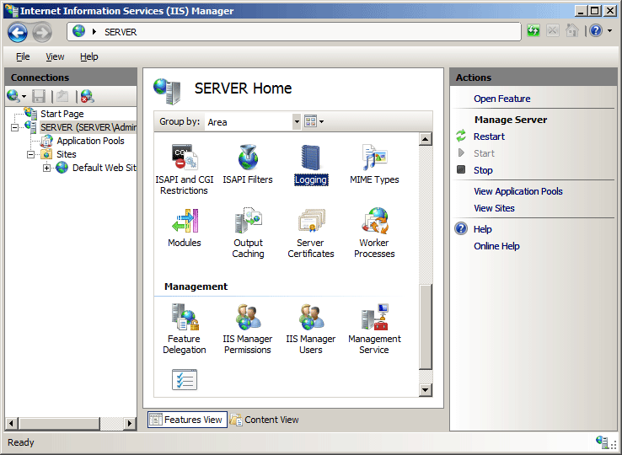The image size is (622, 455).
Task: Select Start Page in tree
Action: [62, 114]
